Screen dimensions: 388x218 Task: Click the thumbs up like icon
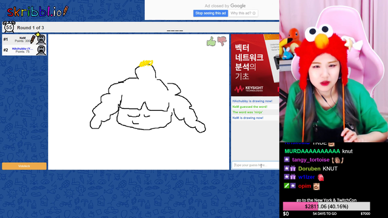[211, 41]
